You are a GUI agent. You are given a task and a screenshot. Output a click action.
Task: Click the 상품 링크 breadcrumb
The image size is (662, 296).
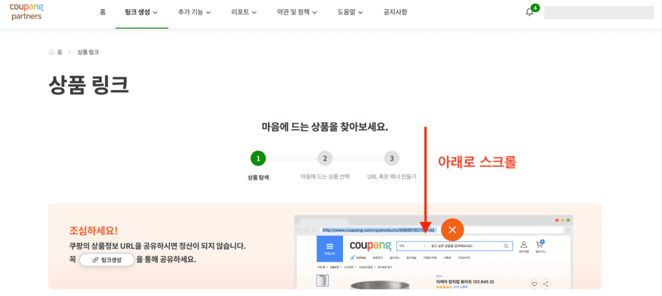pyautogui.click(x=88, y=52)
